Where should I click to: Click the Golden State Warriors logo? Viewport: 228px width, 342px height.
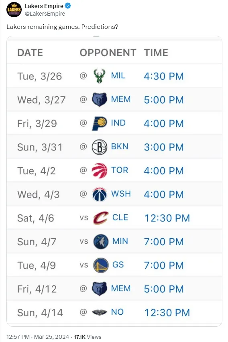(101, 265)
